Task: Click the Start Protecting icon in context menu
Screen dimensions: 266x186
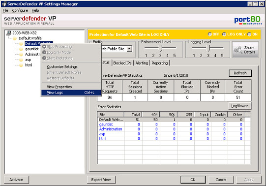Action: 44,58
